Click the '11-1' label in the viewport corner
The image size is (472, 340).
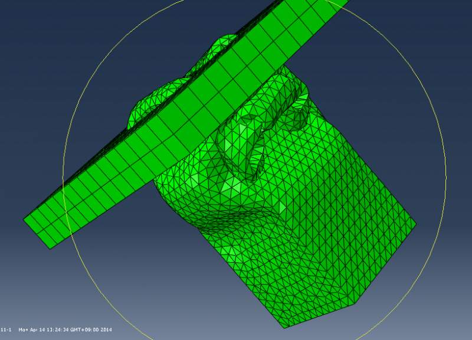point(6,330)
